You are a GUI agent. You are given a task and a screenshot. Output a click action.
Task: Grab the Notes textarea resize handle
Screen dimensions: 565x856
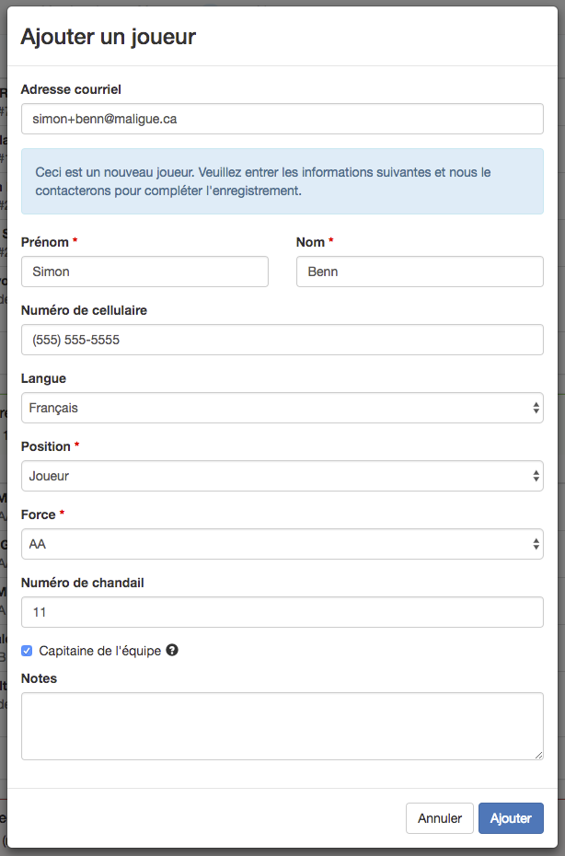539,755
